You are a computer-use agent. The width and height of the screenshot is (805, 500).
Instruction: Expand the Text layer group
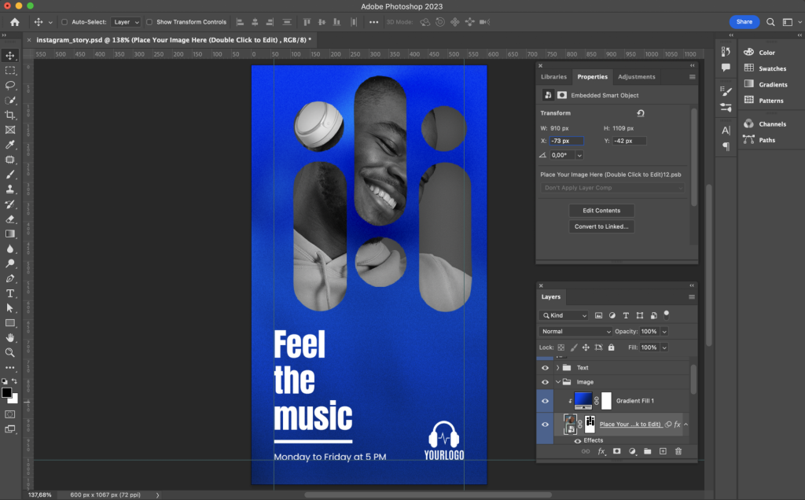[557, 367]
